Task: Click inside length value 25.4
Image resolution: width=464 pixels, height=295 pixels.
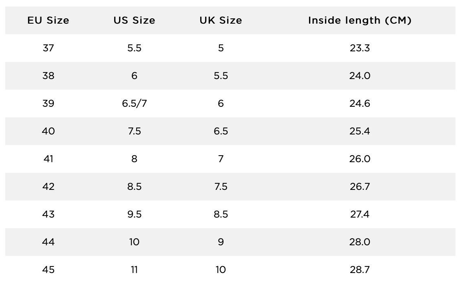Action: click(360, 131)
